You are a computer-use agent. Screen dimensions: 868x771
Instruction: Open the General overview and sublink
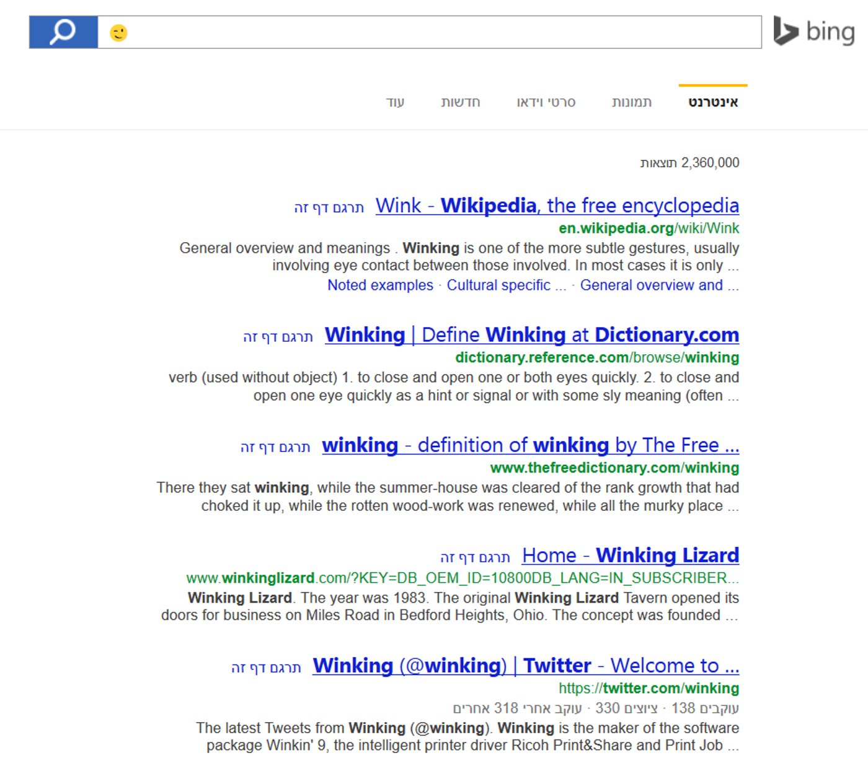click(x=659, y=285)
